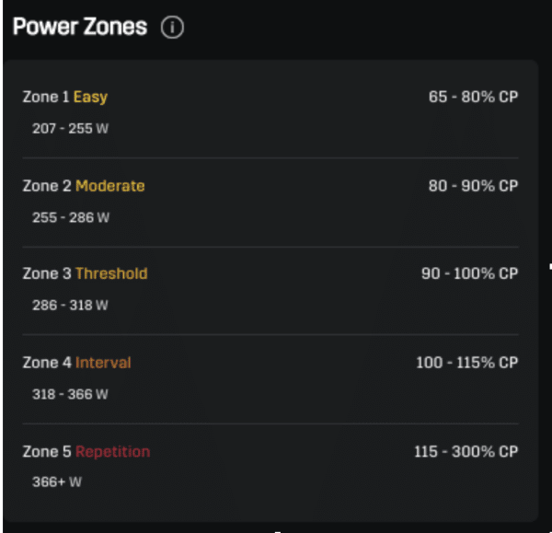Select the 286 - 318 W range
This screenshot has height=533, width=552.
pos(70,306)
